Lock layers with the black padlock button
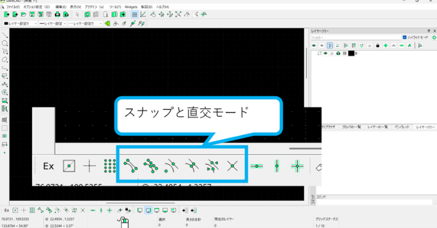 tap(378, 46)
